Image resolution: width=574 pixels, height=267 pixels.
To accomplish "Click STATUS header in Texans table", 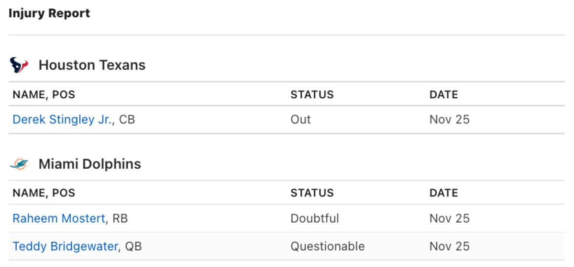I will (x=312, y=94).
